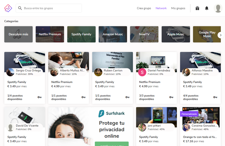Click the 'Sergio Cruz Ortega' name

click(28, 71)
